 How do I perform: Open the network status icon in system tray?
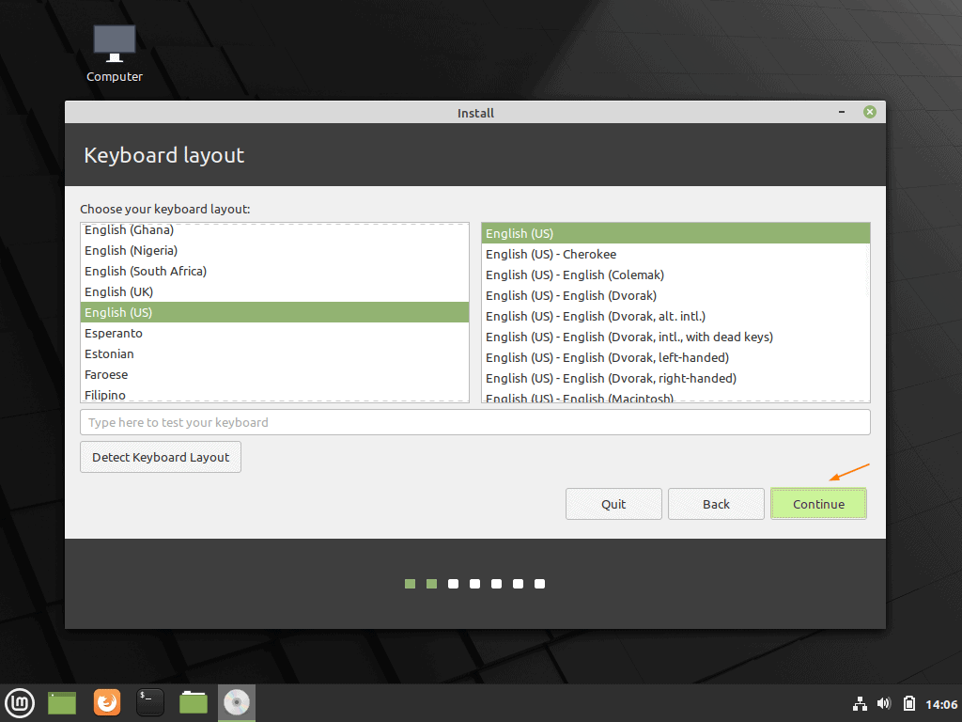click(x=860, y=703)
